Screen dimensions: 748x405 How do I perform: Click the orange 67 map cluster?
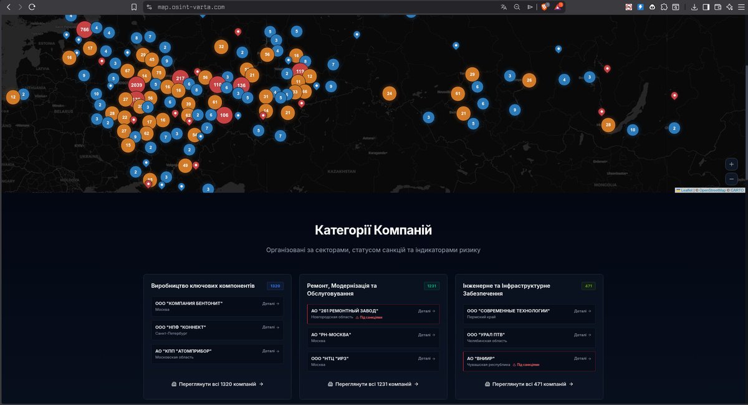tap(127, 70)
